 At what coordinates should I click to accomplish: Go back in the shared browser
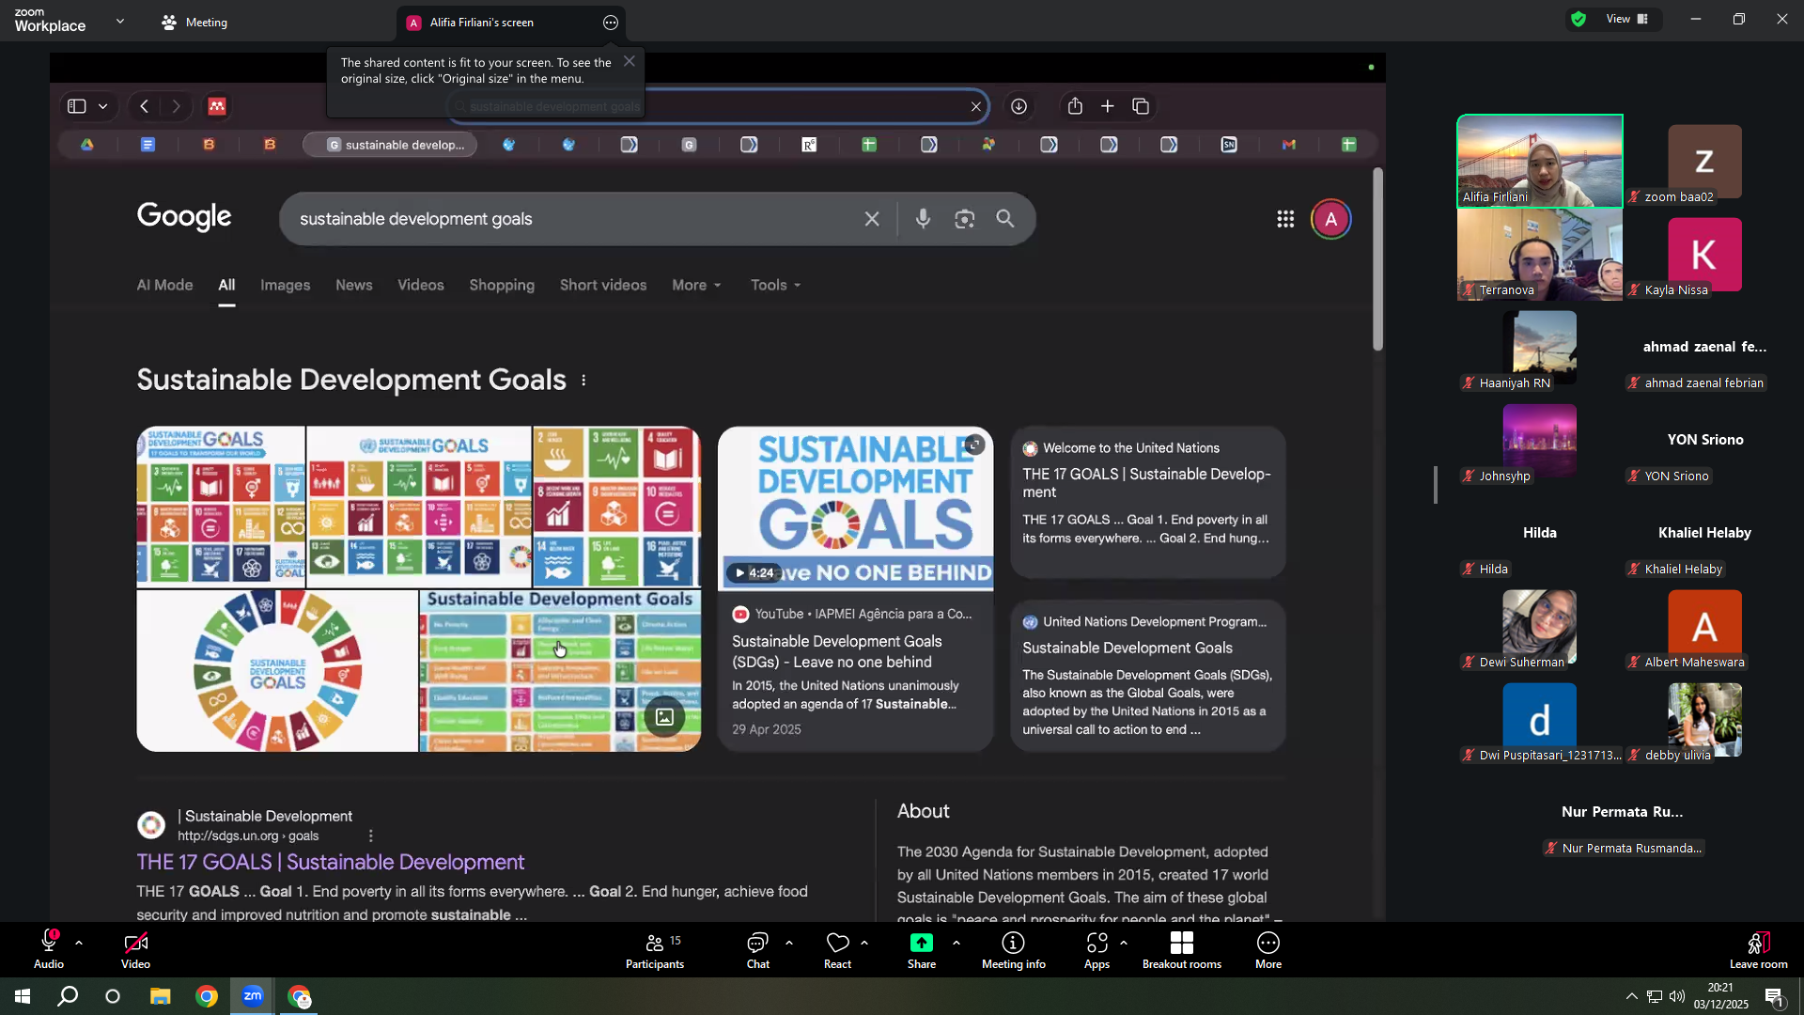coord(144,106)
